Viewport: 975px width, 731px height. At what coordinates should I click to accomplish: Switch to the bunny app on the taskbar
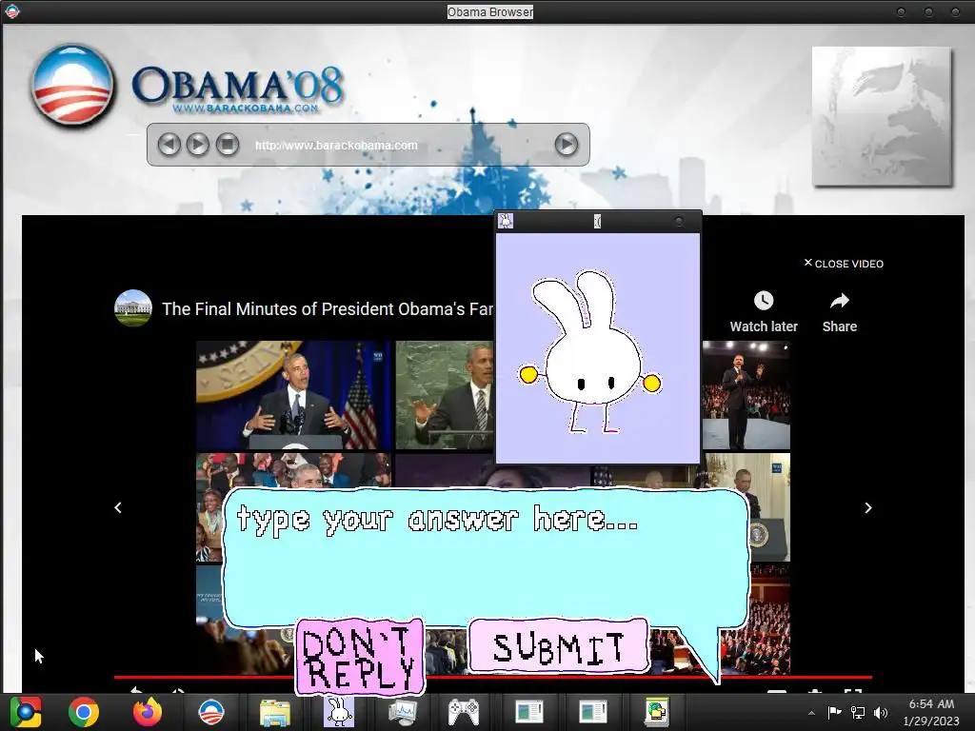tap(339, 712)
